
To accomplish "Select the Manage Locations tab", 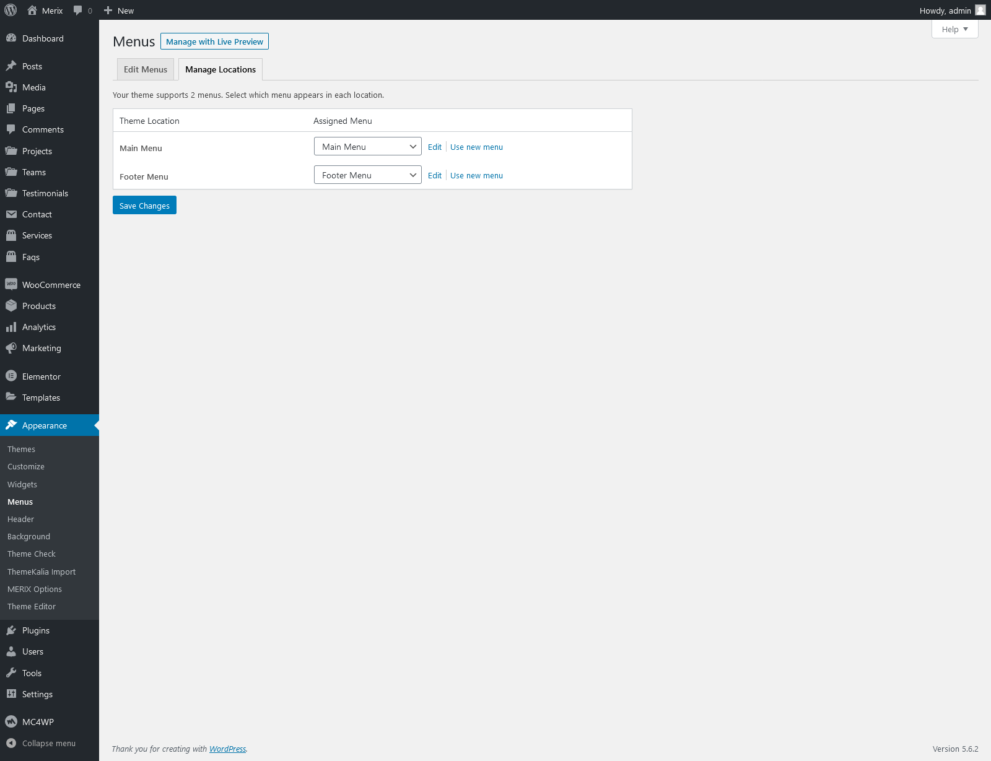I will pyautogui.click(x=220, y=69).
